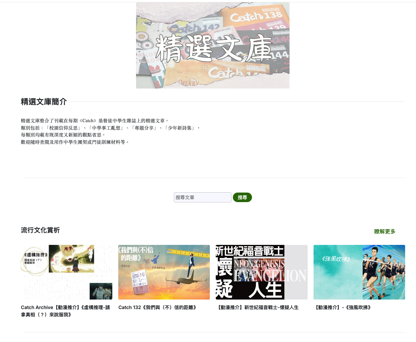
Task: Open the 《我們與(不)信的距離》 thumbnail image
Action: pos(164,272)
